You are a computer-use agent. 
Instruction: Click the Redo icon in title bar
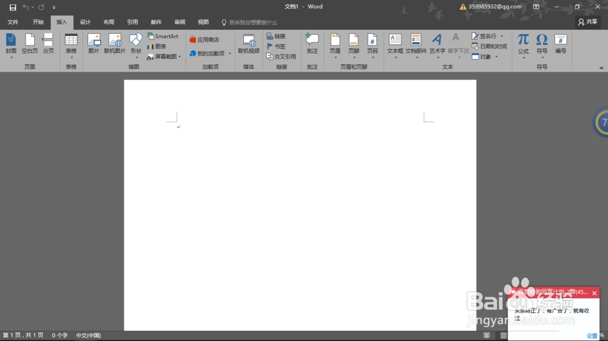point(41,7)
